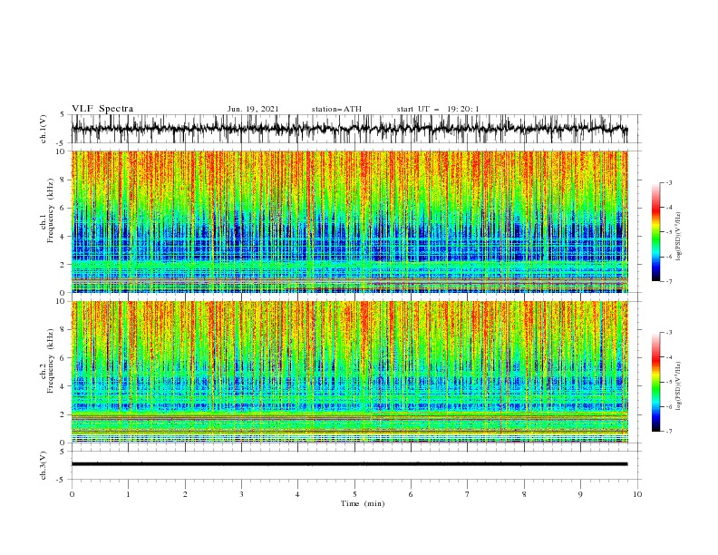Image resolution: width=718 pixels, height=555 pixels.
Task: Click the "1" tick on the time axis
Action: (128, 494)
